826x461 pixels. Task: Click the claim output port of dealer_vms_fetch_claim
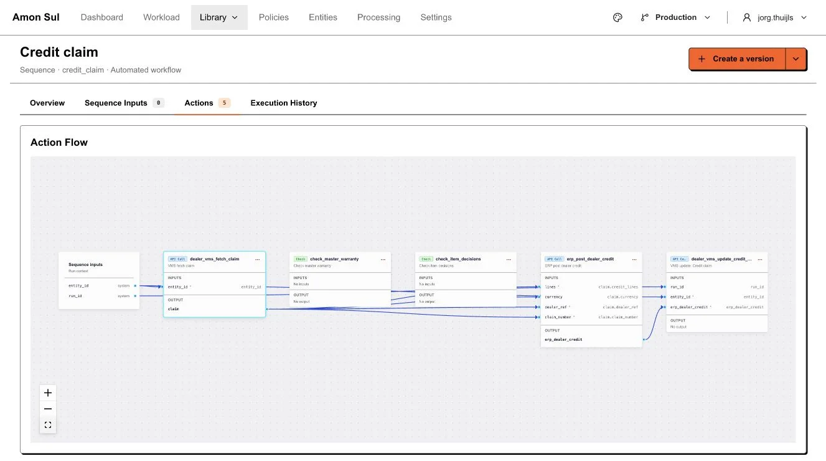[266, 308]
